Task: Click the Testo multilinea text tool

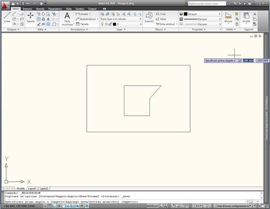Action: click(x=67, y=19)
